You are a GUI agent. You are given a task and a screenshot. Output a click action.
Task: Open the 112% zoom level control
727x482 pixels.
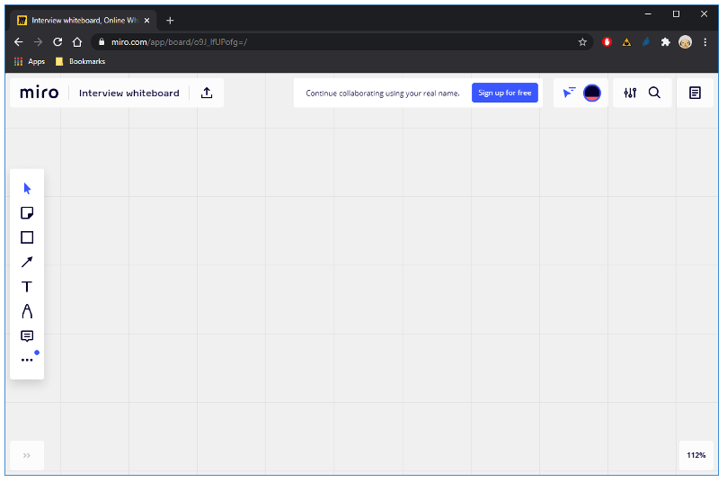tap(696, 455)
